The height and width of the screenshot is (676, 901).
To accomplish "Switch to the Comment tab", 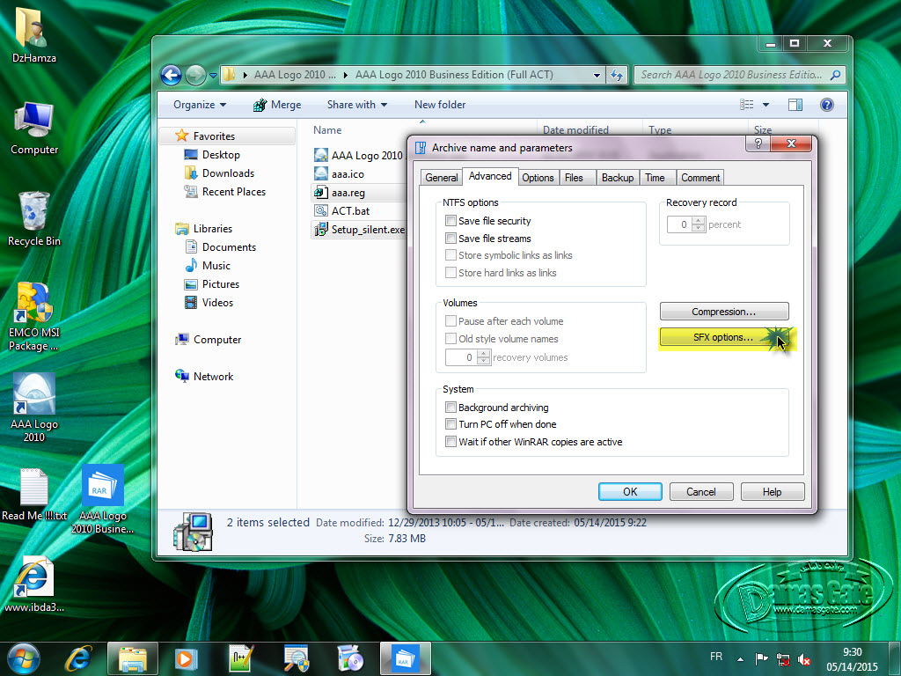I will coord(700,178).
